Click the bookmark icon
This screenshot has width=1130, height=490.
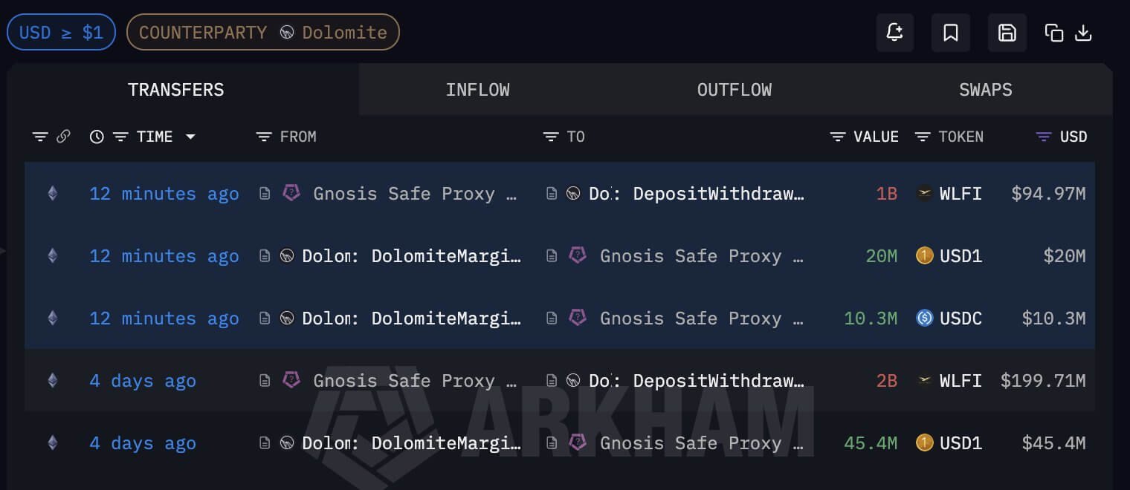click(x=950, y=33)
